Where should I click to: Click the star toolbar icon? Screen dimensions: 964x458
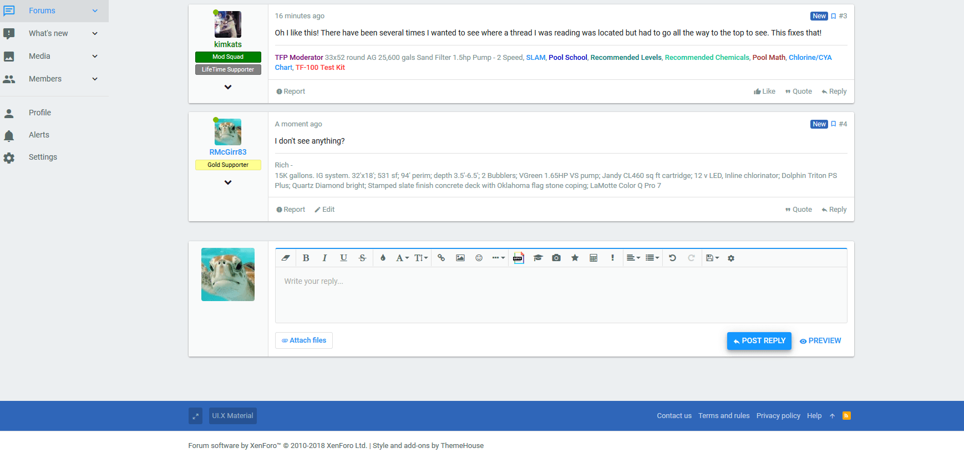pos(575,258)
